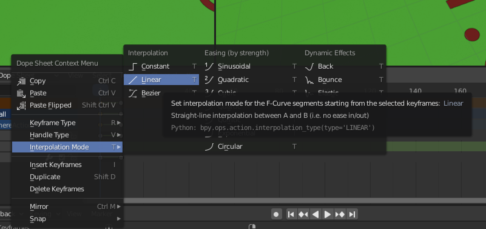Open Handle Type submenu
Image resolution: width=486 pixels, height=229 pixels.
tap(67, 135)
